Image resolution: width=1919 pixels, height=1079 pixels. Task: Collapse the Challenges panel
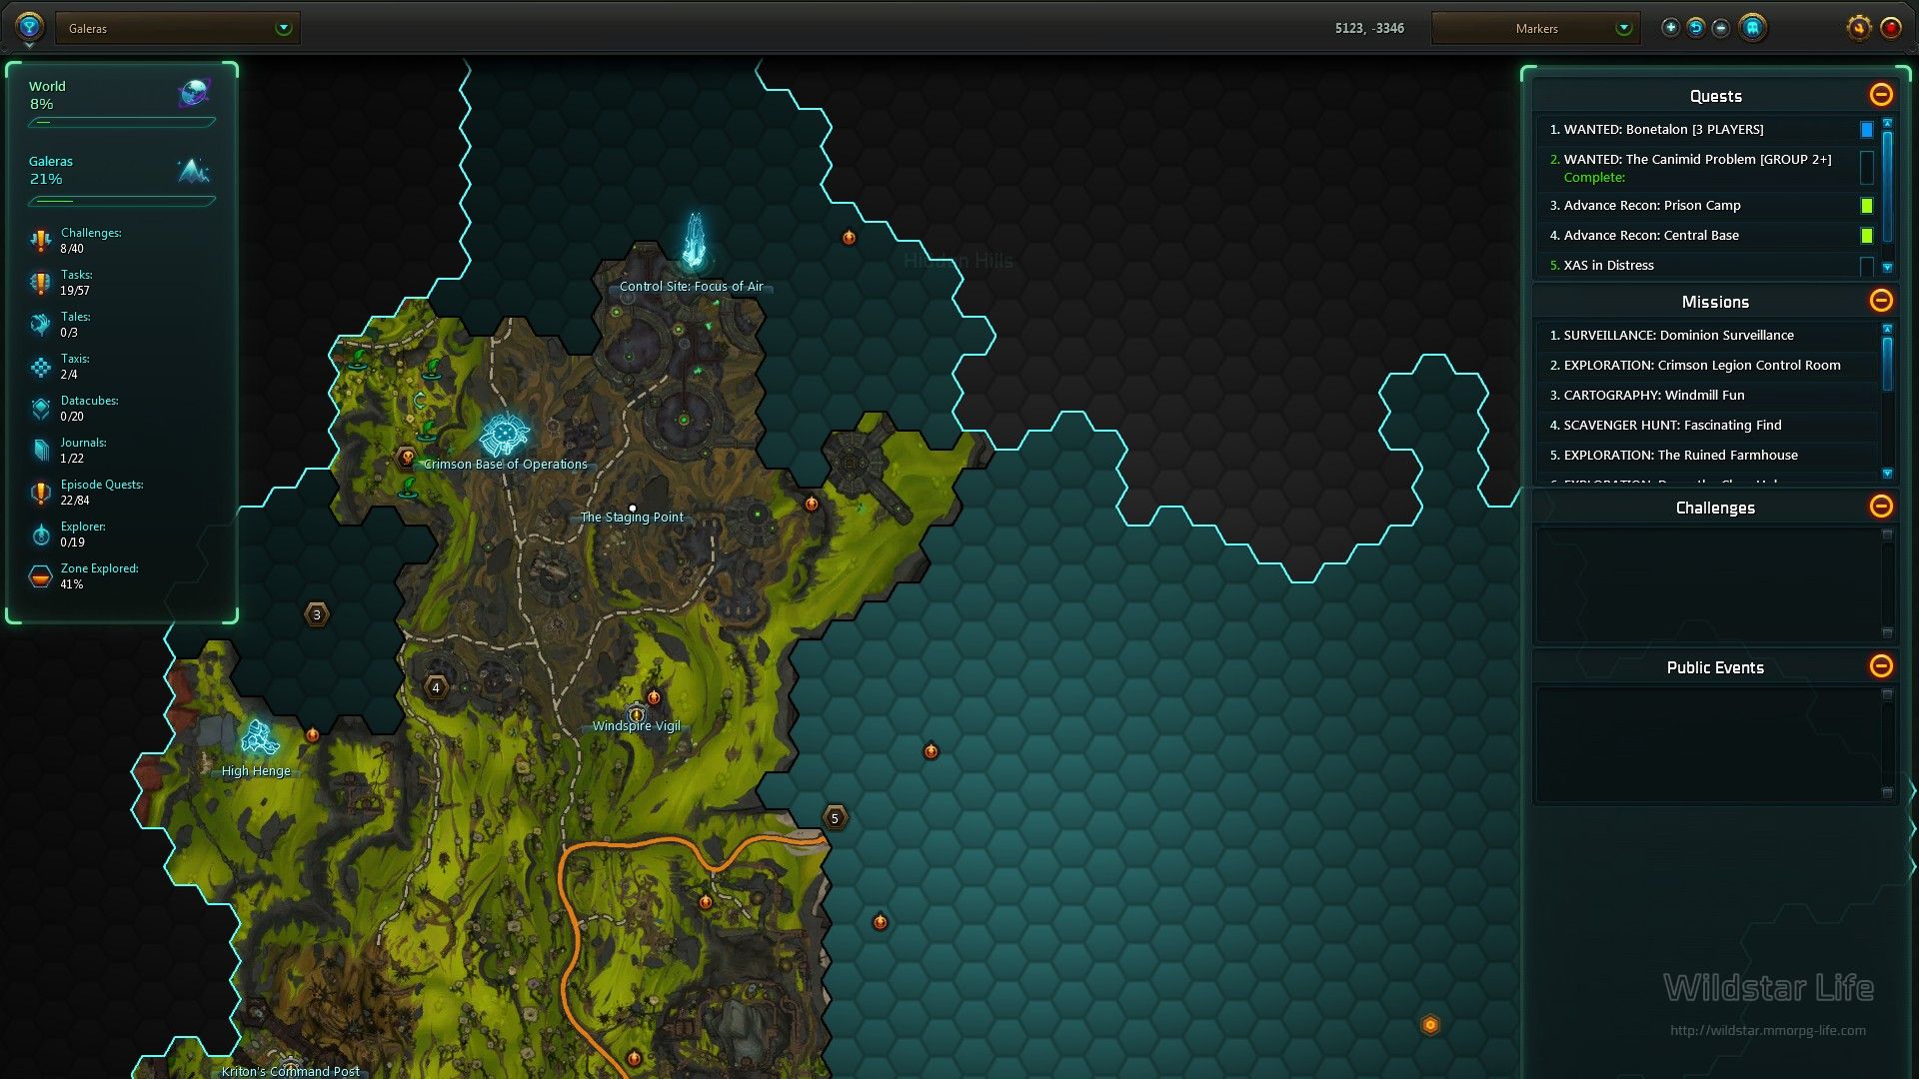pyautogui.click(x=1881, y=507)
